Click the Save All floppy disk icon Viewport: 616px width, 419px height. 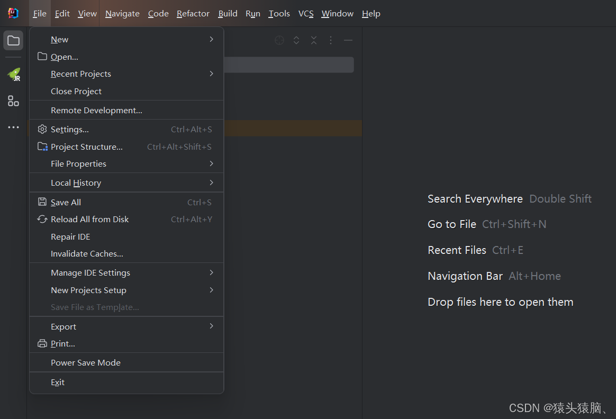pos(42,202)
